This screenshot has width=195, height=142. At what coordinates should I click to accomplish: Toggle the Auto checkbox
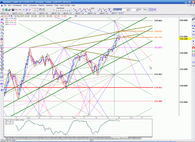(93, 10)
